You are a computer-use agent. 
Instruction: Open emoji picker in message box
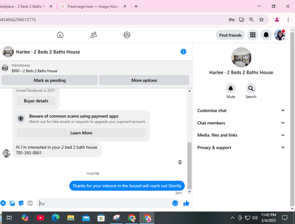(175, 203)
